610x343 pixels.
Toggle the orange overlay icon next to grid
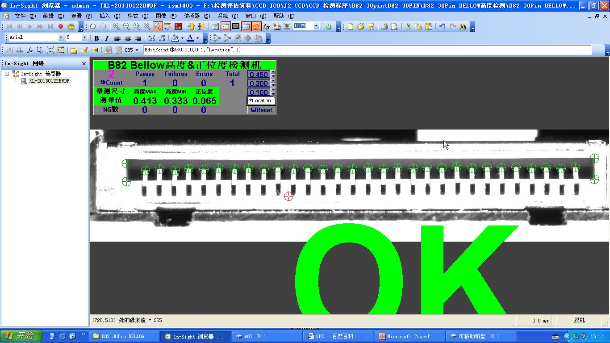[256, 26]
